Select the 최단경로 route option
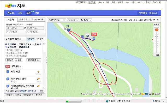The image size is (167, 103). click(x=40, y=39)
